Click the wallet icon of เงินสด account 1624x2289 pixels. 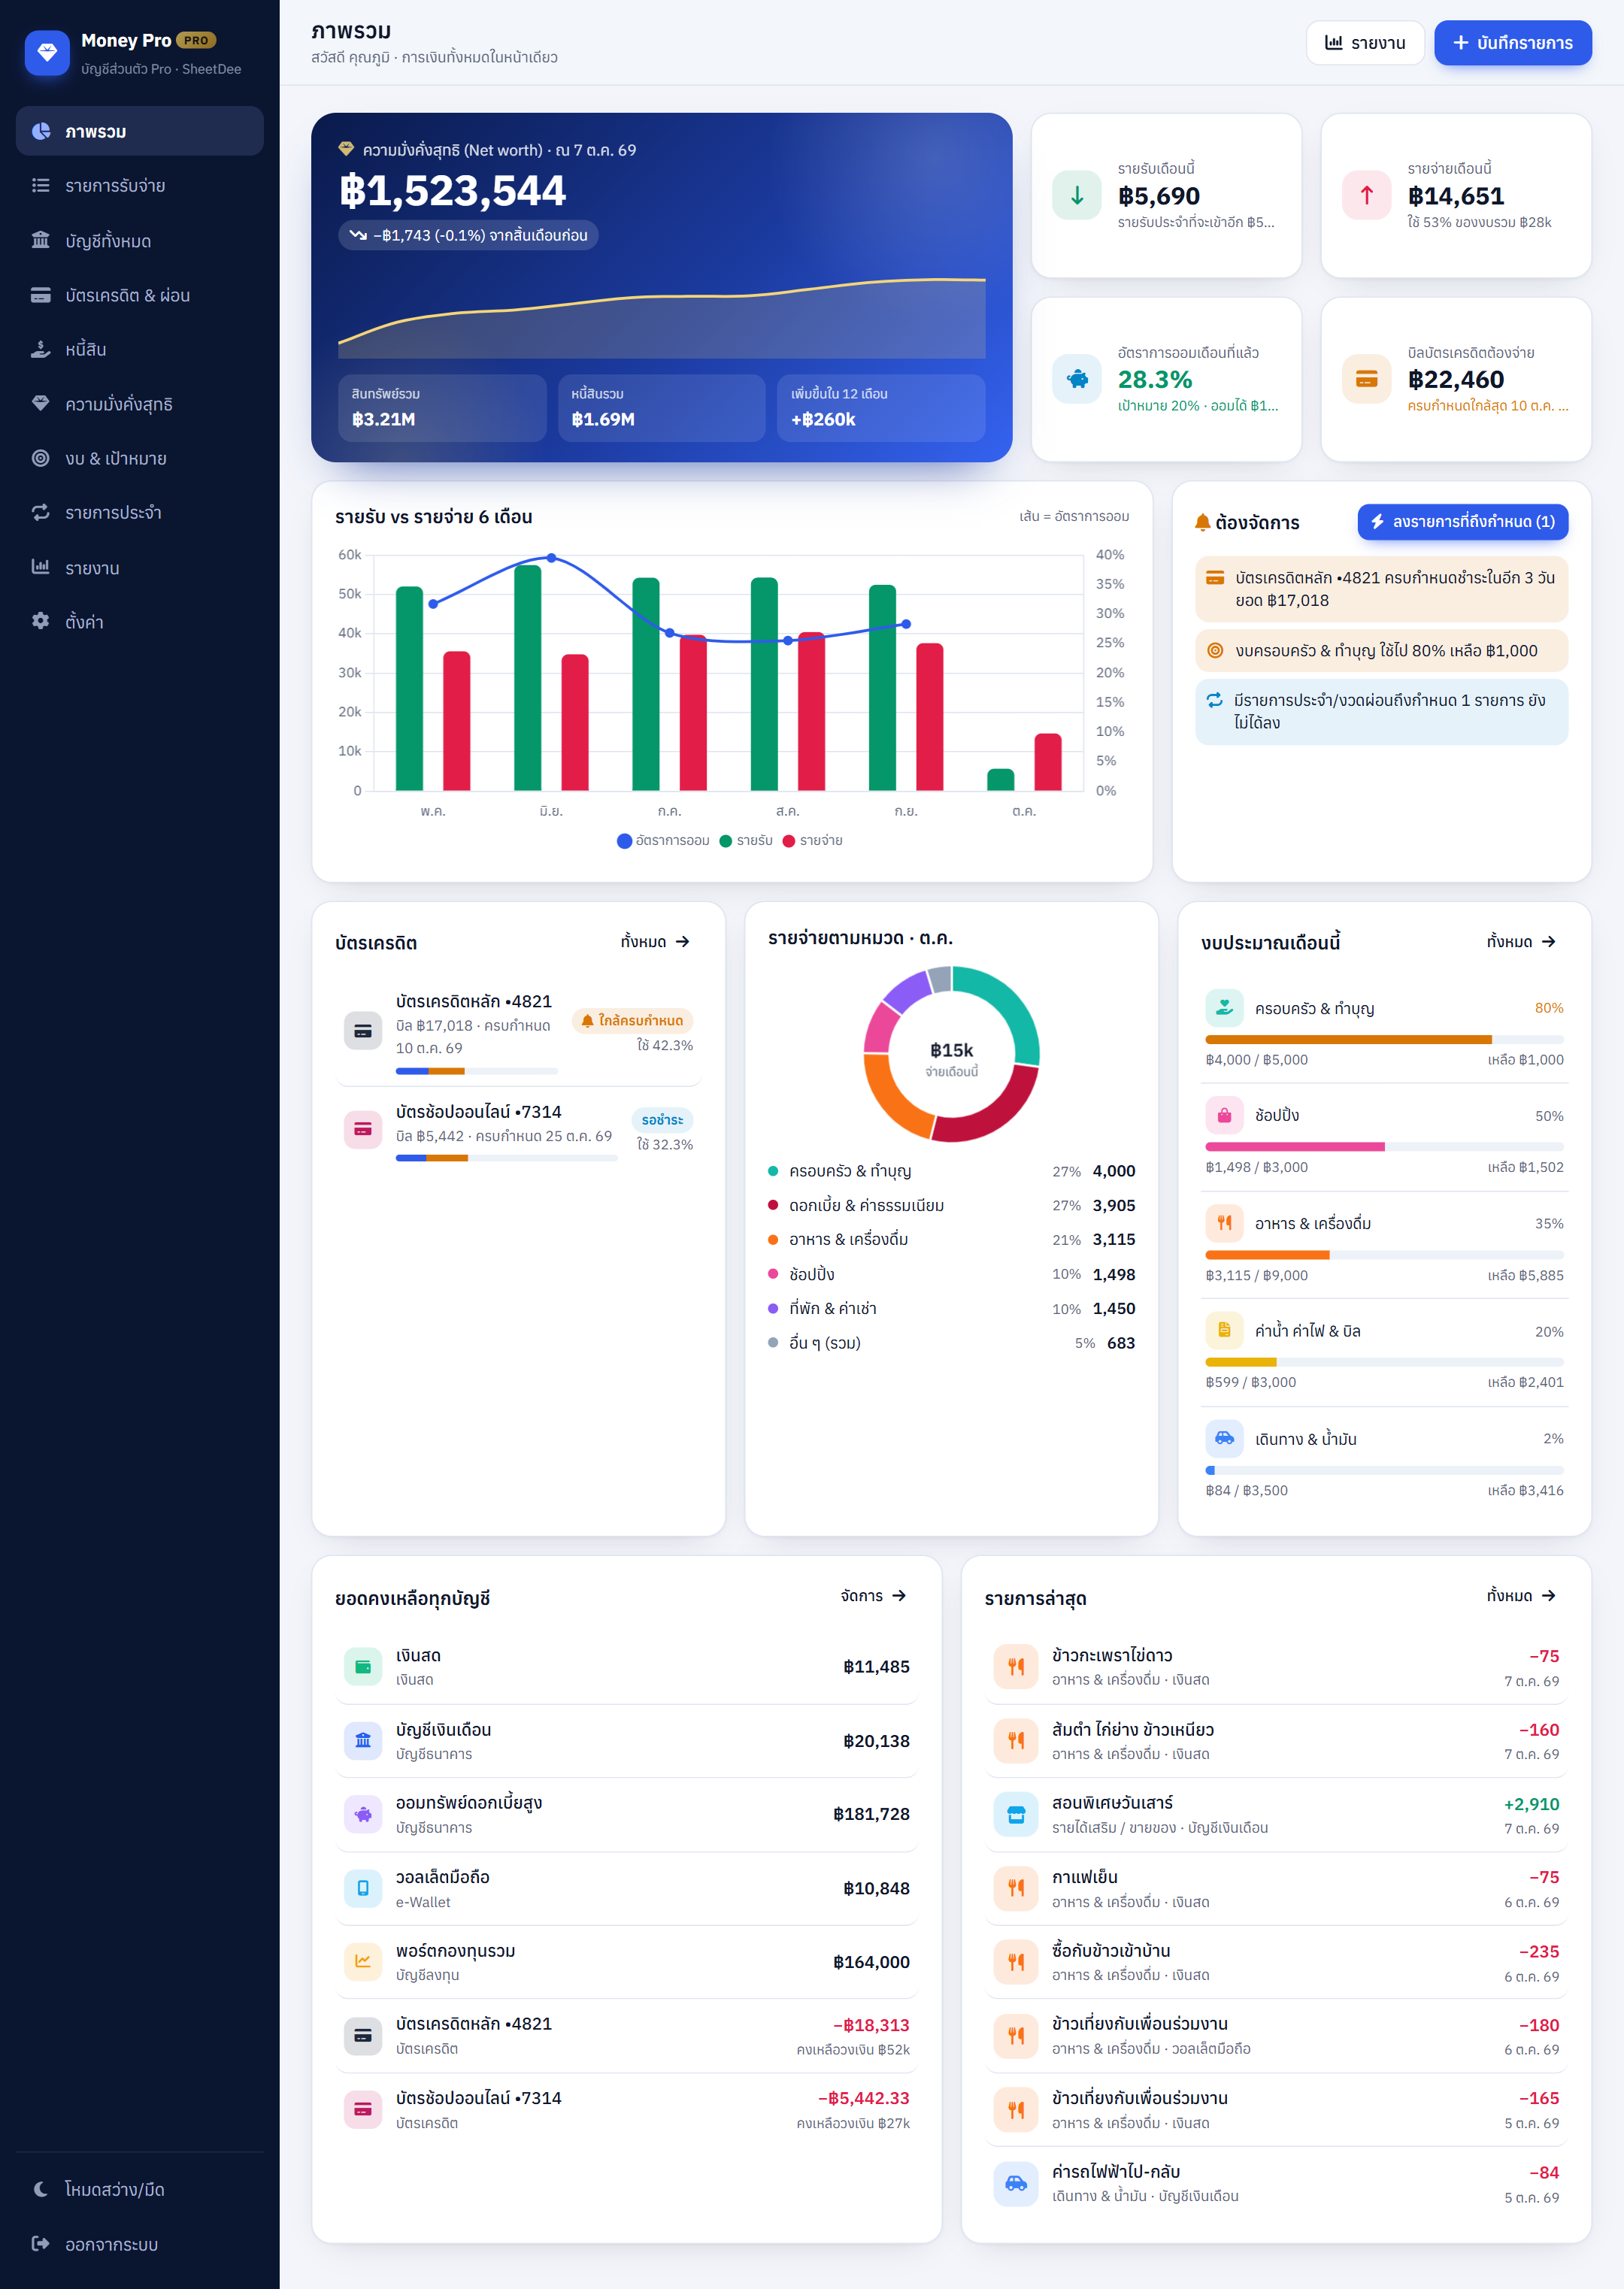pos(363,1667)
